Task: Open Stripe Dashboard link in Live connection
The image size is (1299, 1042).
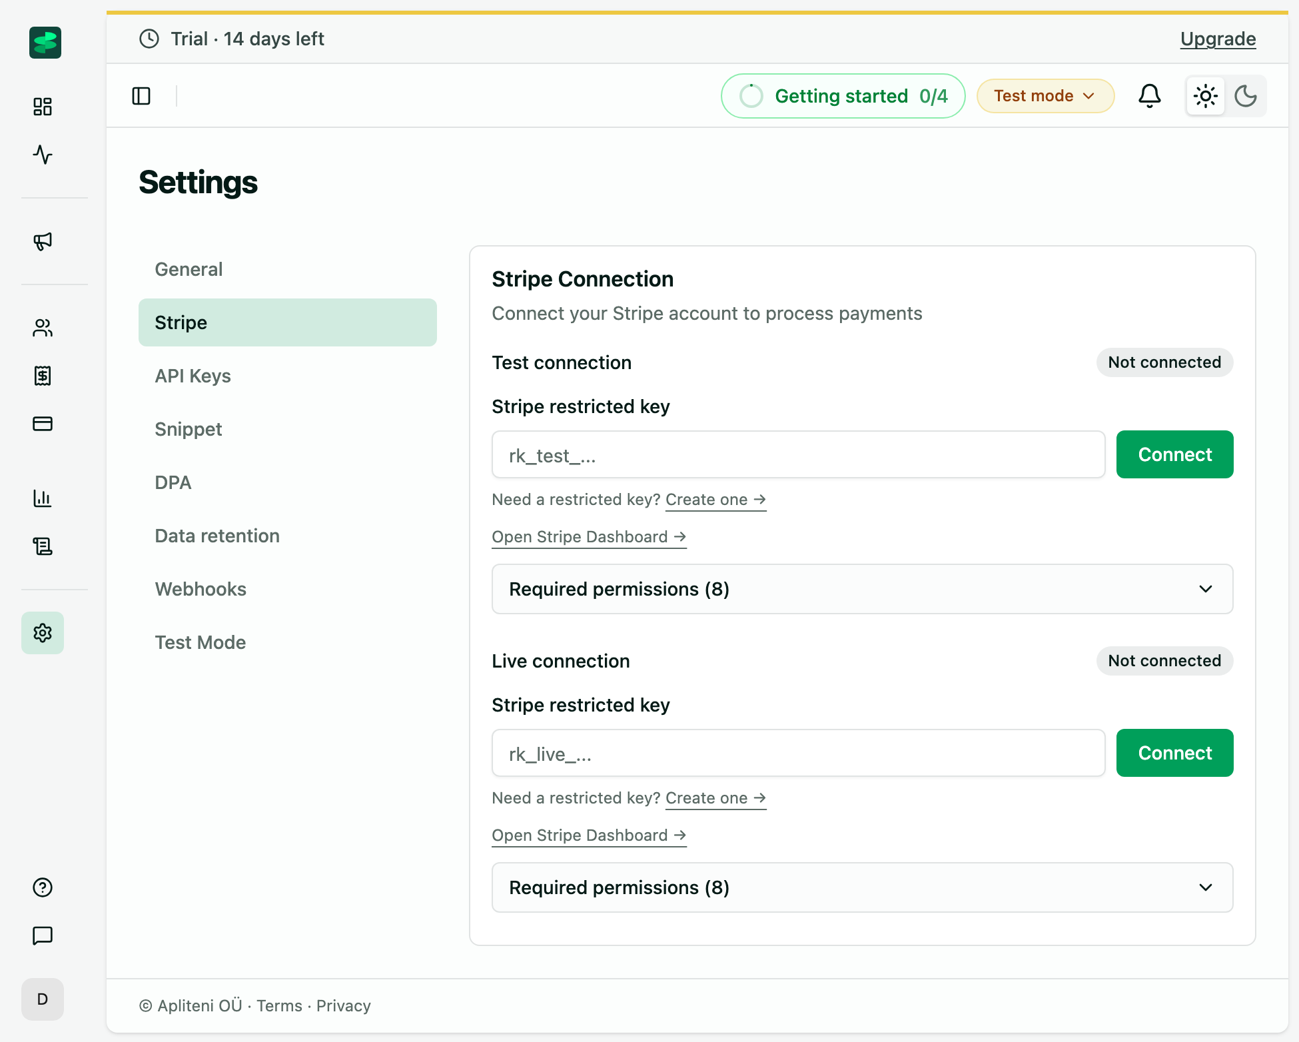Action: pyautogui.click(x=589, y=835)
